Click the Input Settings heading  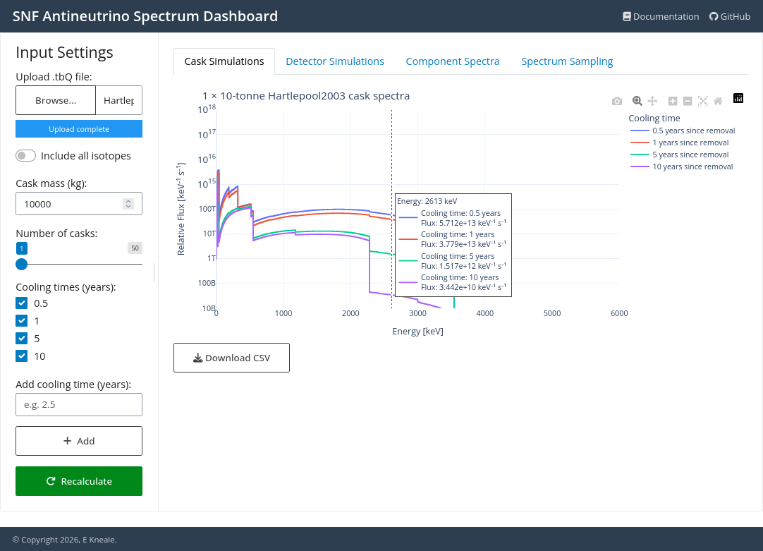[x=64, y=53]
